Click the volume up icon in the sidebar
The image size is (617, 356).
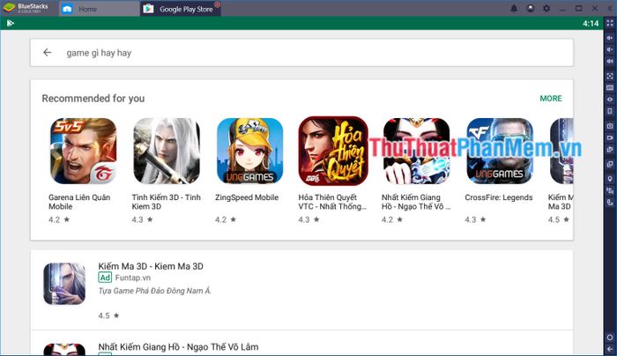[x=610, y=38]
